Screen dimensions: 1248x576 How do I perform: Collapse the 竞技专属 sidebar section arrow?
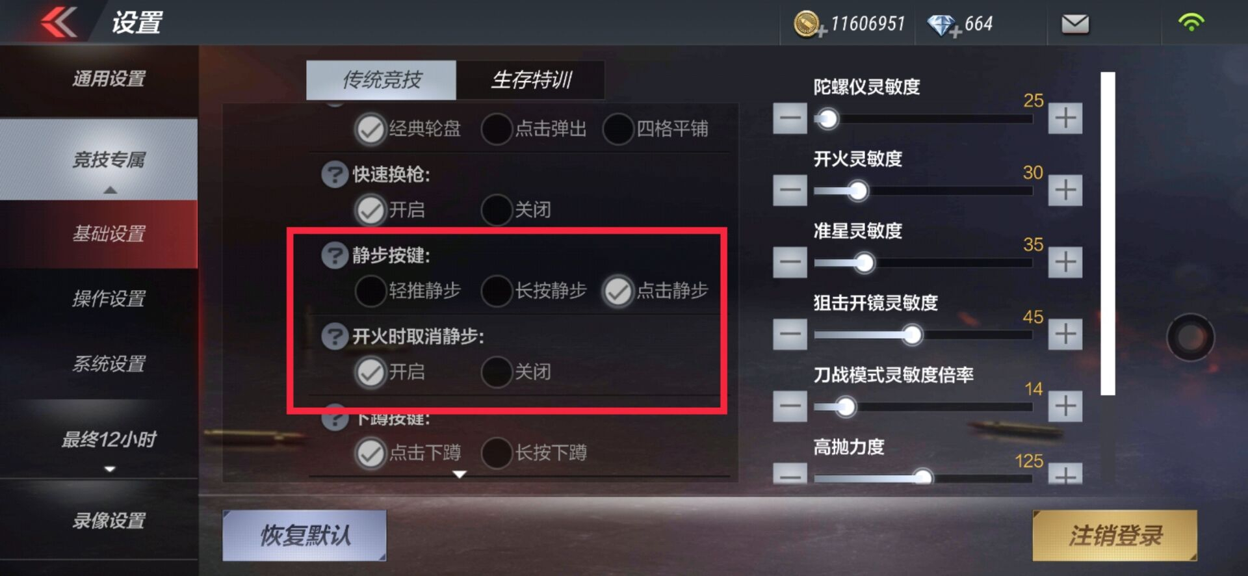click(110, 190)
